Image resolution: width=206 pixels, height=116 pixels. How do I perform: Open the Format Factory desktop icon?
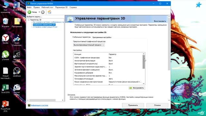coord(17,90)
